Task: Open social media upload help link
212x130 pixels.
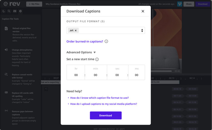Action: 104,104
